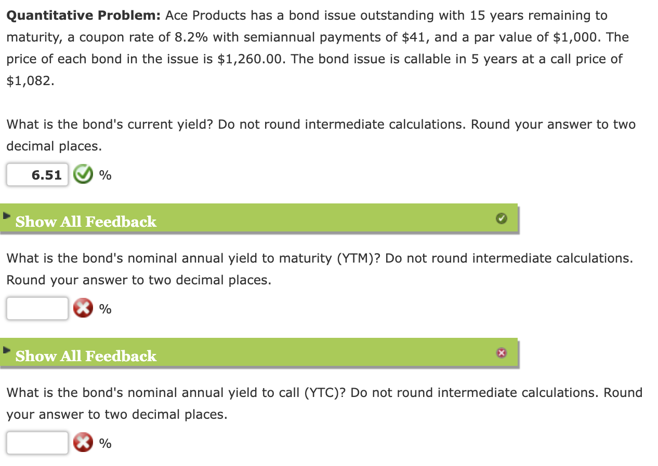Click the error status icon on the second feedback bar
Viewport: 658px width, 466px height.
(502, 353)
